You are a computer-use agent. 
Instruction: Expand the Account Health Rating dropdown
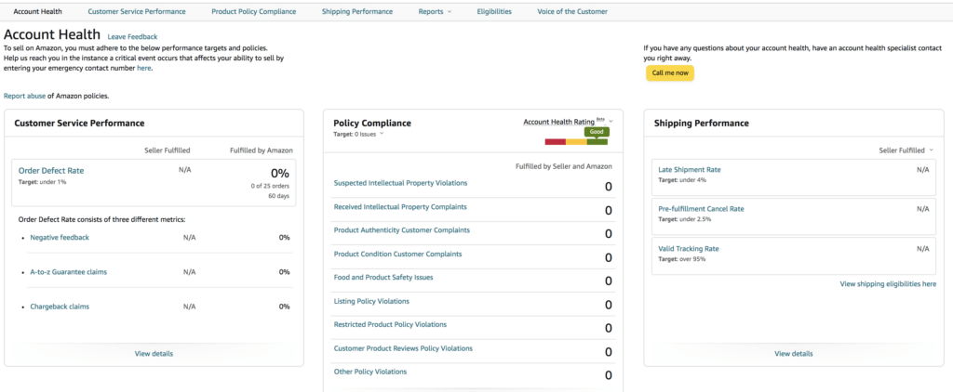pos(569,122)
